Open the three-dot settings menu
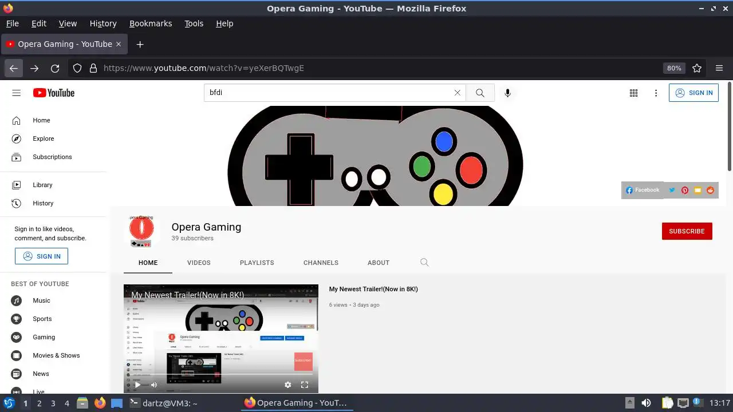The image size is (733, 412). [x=656, y=93]
